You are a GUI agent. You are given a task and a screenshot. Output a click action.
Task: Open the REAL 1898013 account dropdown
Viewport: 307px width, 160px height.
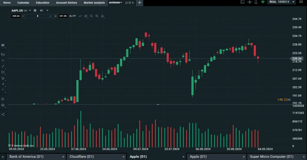pos(282,2)
